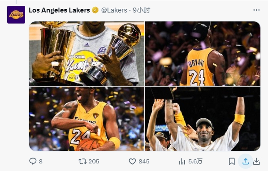Open the 9小时 timestamp link

tap(141, 10)
